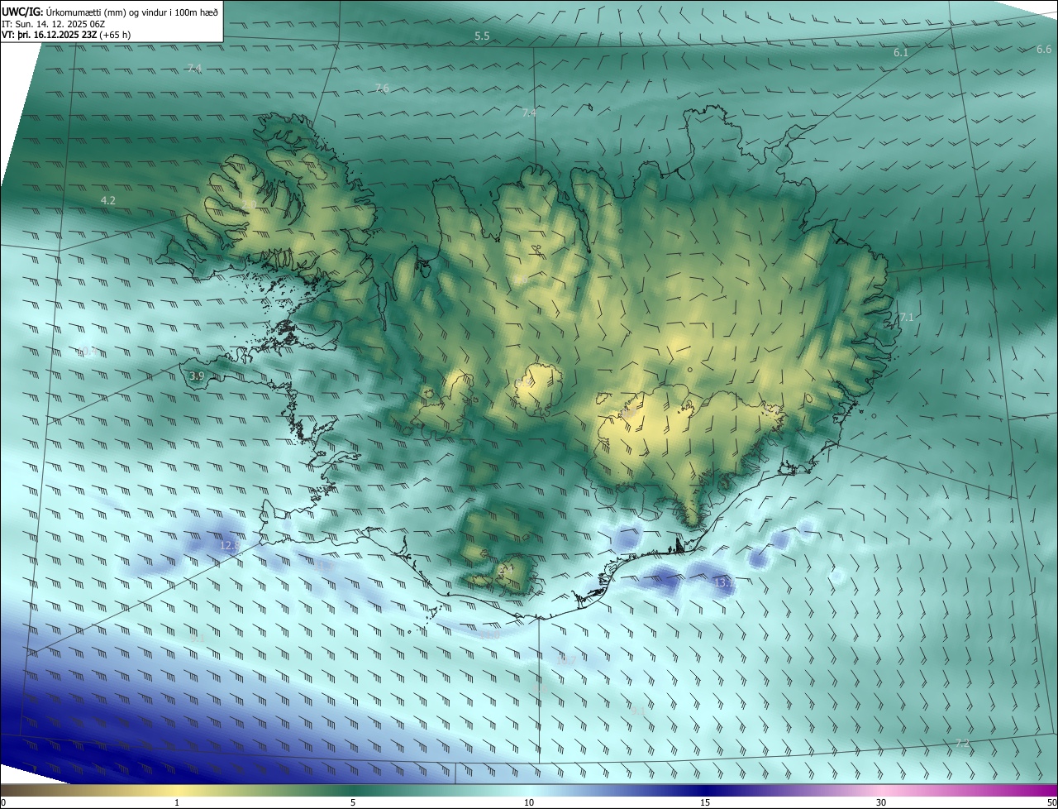The height and width of the screenshot is (809, 1058).
Task: Click the '10.7' value south of the coast
Action: (x=566, y=661)
